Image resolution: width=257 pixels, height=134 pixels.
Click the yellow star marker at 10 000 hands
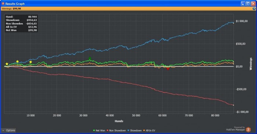pyautogui.click(x=30, y=62)
